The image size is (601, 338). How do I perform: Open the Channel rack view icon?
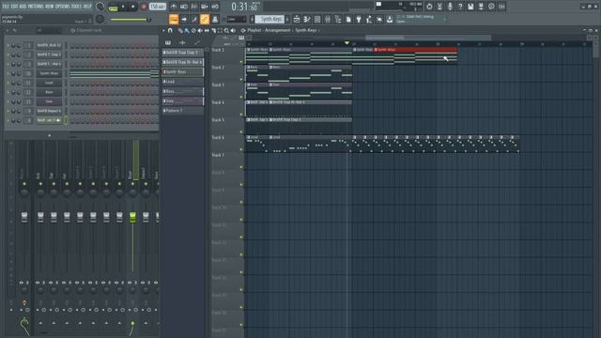pos(317,19)
